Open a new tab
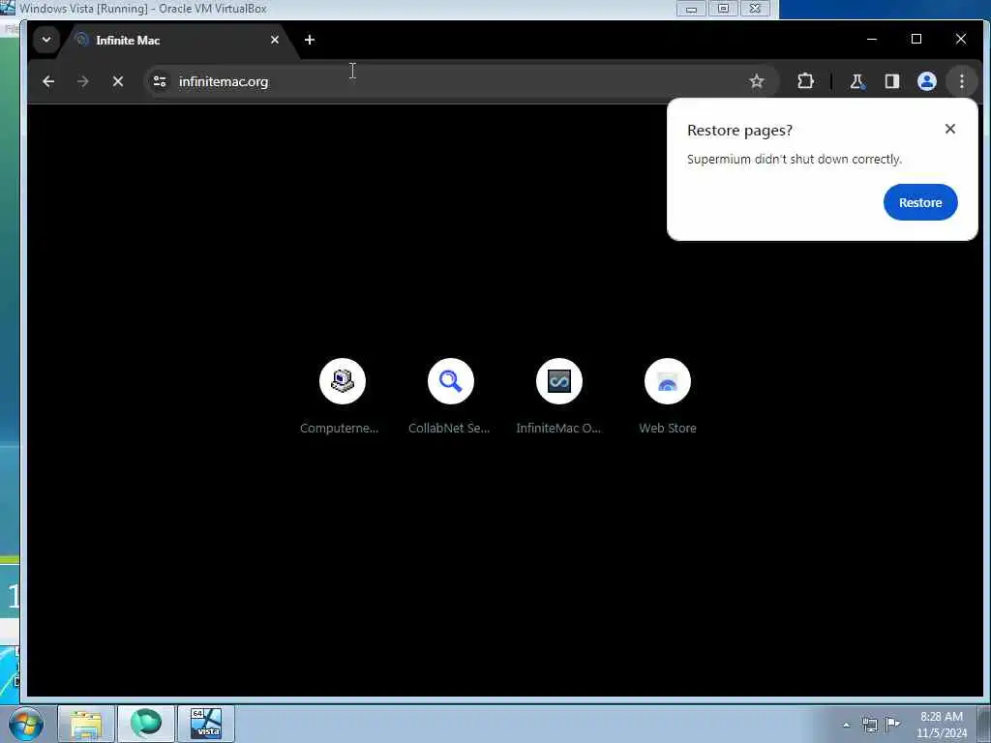The width and height of the screenshot is (991, 743). pyautogui.click(x=309, y=40)
